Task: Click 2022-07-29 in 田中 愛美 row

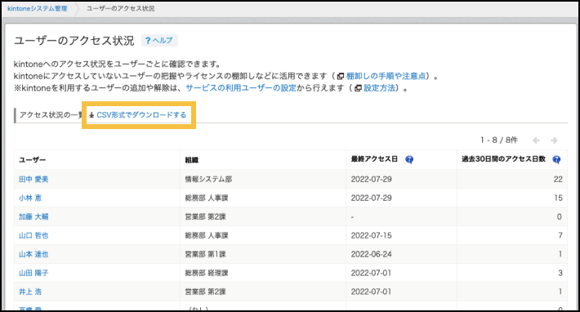Action: coord(372,180)
